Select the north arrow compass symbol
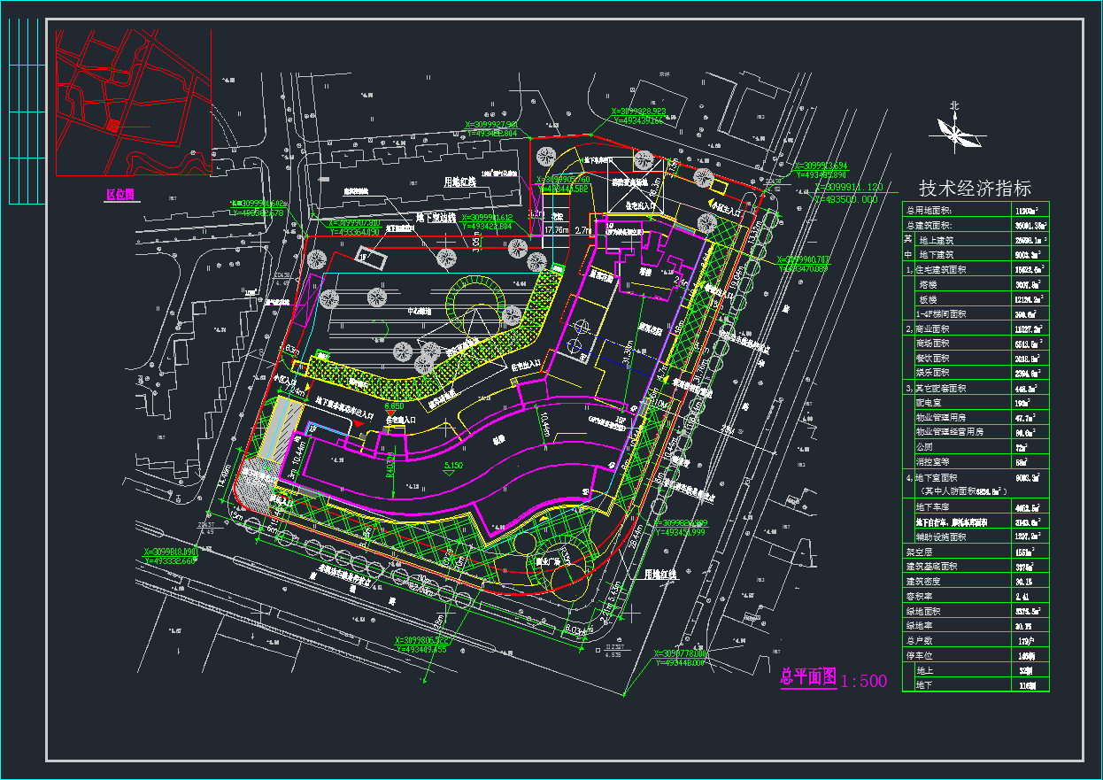The image size is (1103, 780). pos(956,134)
